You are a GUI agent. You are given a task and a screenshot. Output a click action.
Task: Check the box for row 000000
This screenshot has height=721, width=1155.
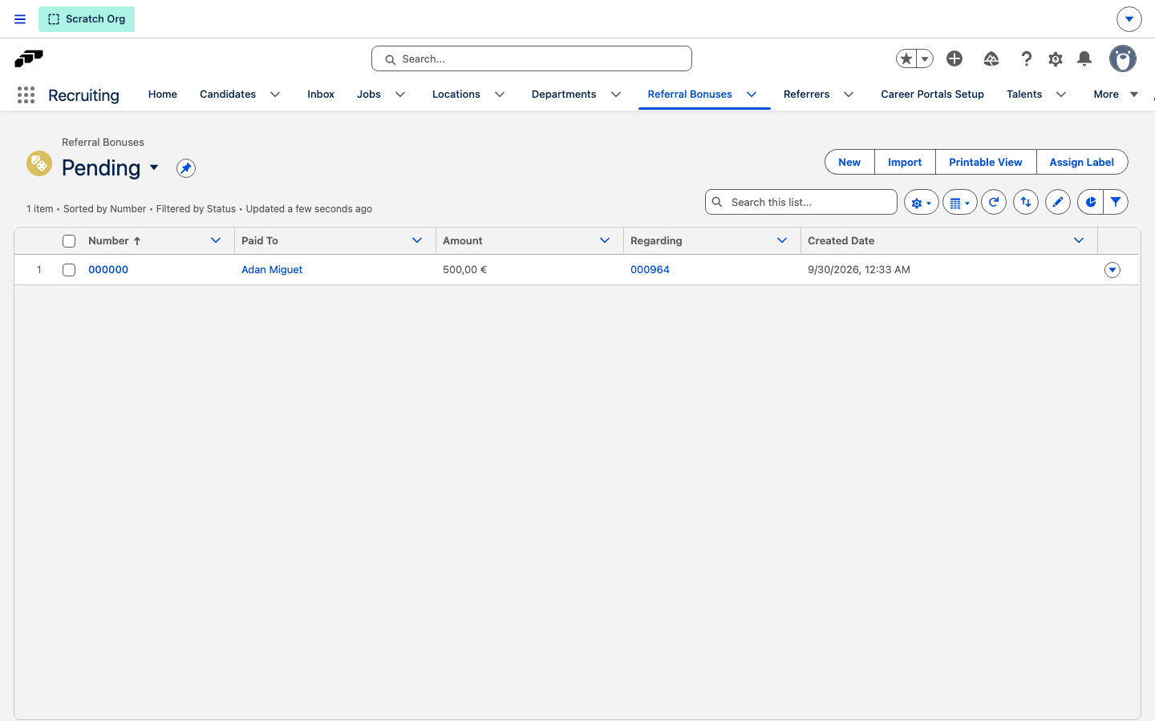(x=69, y=270)
